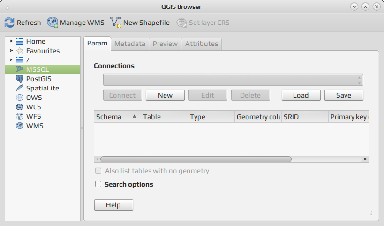Click the Refresh toolbar icon
The width and height of the screenshot is (384, 226).
tap(9, 23)
